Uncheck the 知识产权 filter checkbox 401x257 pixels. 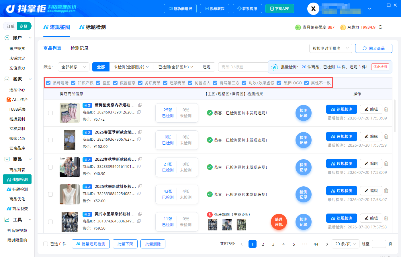coord(73,83)
